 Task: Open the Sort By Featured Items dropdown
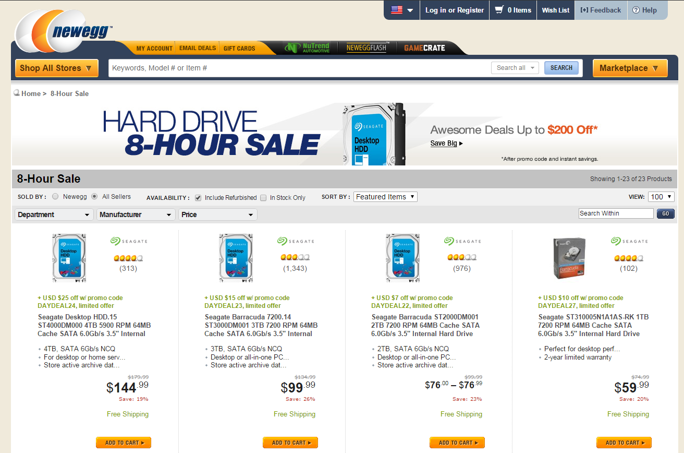point(385,197)
